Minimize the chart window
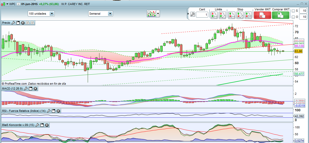This screenshot has height=143, width=309. click(x=298, y=4)
